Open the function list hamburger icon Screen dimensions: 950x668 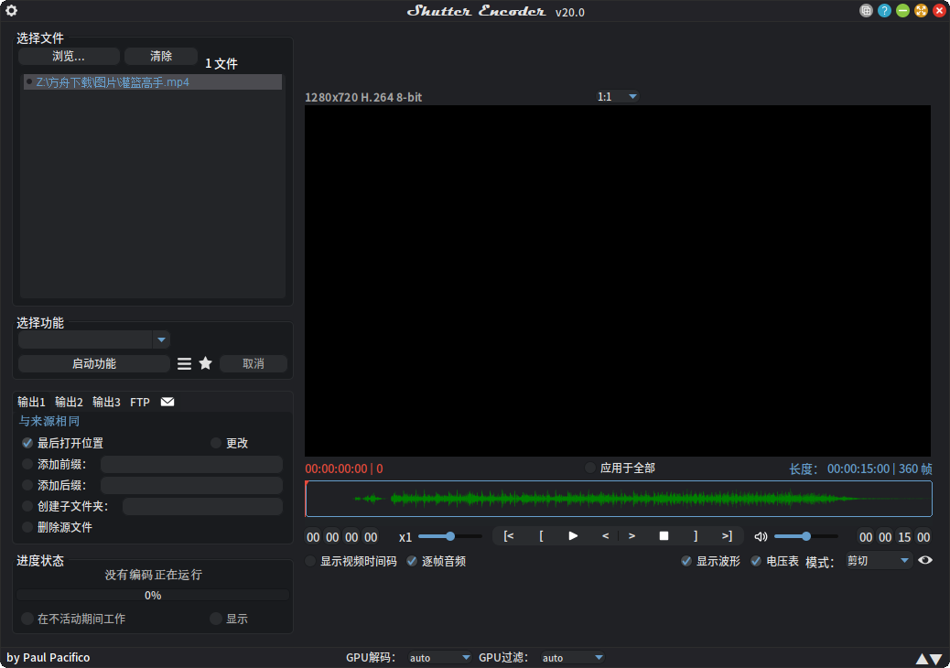(183, 363)
